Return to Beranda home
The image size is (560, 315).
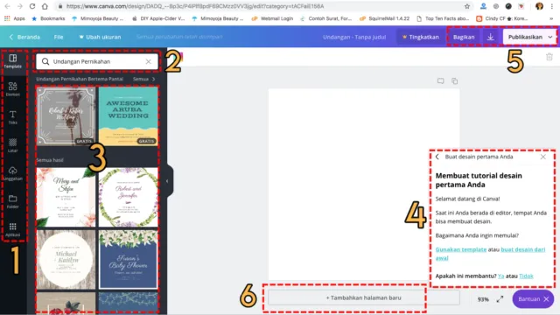(x=24, y=37)
